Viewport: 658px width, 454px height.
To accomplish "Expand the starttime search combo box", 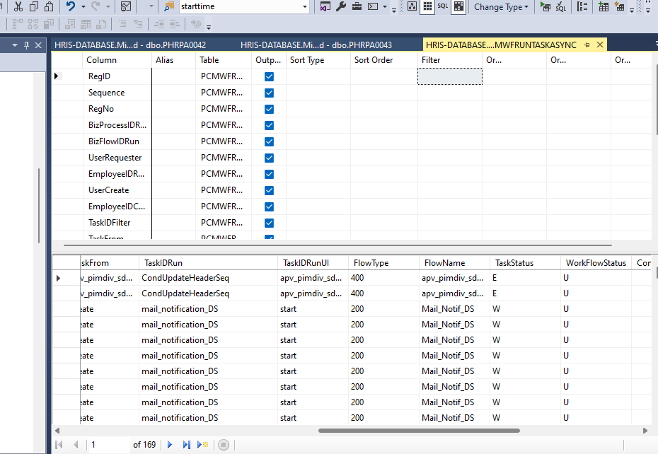I will click(305, 6).
